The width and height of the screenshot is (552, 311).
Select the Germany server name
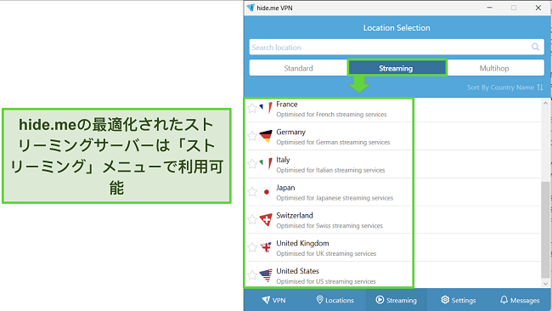point(290,132)
